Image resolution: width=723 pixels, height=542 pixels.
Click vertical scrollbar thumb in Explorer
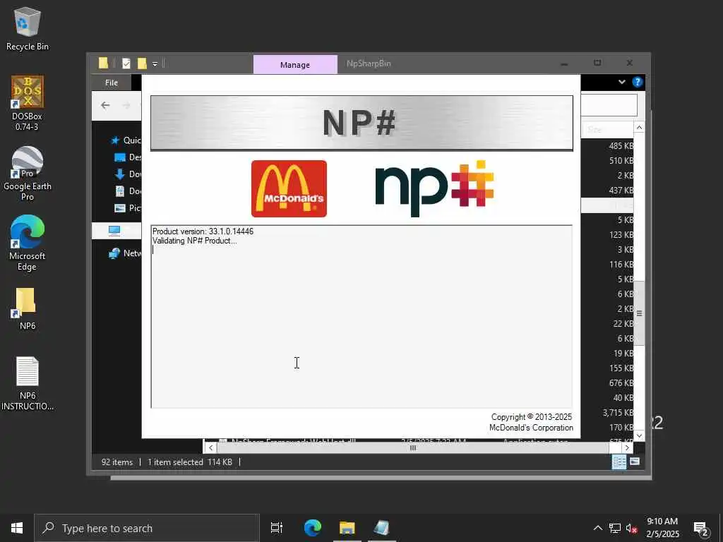pos(639,313)
